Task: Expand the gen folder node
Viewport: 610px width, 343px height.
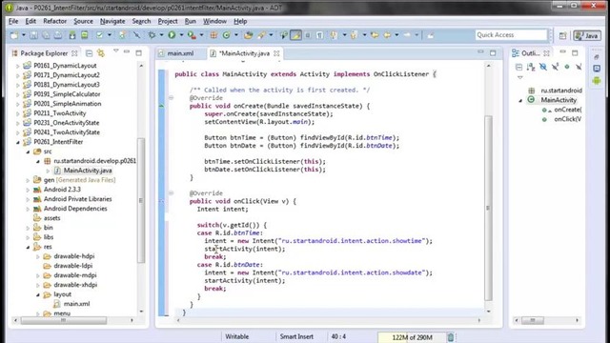Action: 28,180
